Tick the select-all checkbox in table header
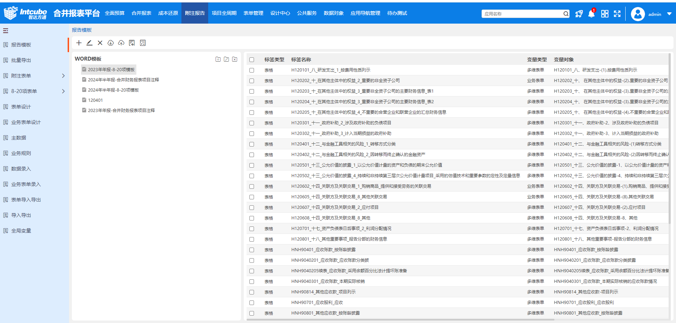Viewport: 676px width, 323px height. tap(252, 60)
